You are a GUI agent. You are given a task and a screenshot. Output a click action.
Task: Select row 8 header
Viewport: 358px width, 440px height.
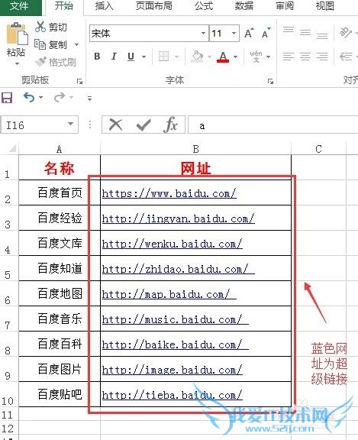(8, 344)
